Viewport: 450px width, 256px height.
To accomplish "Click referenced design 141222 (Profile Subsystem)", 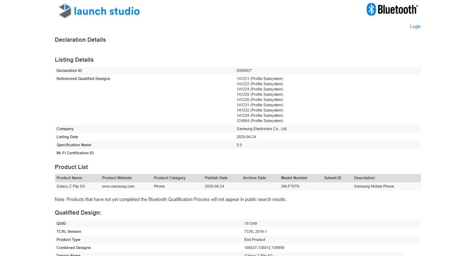I will (x=260, y=84).
